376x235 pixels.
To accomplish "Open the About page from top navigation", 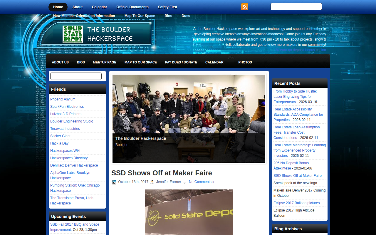I will (x=78, y=7).
